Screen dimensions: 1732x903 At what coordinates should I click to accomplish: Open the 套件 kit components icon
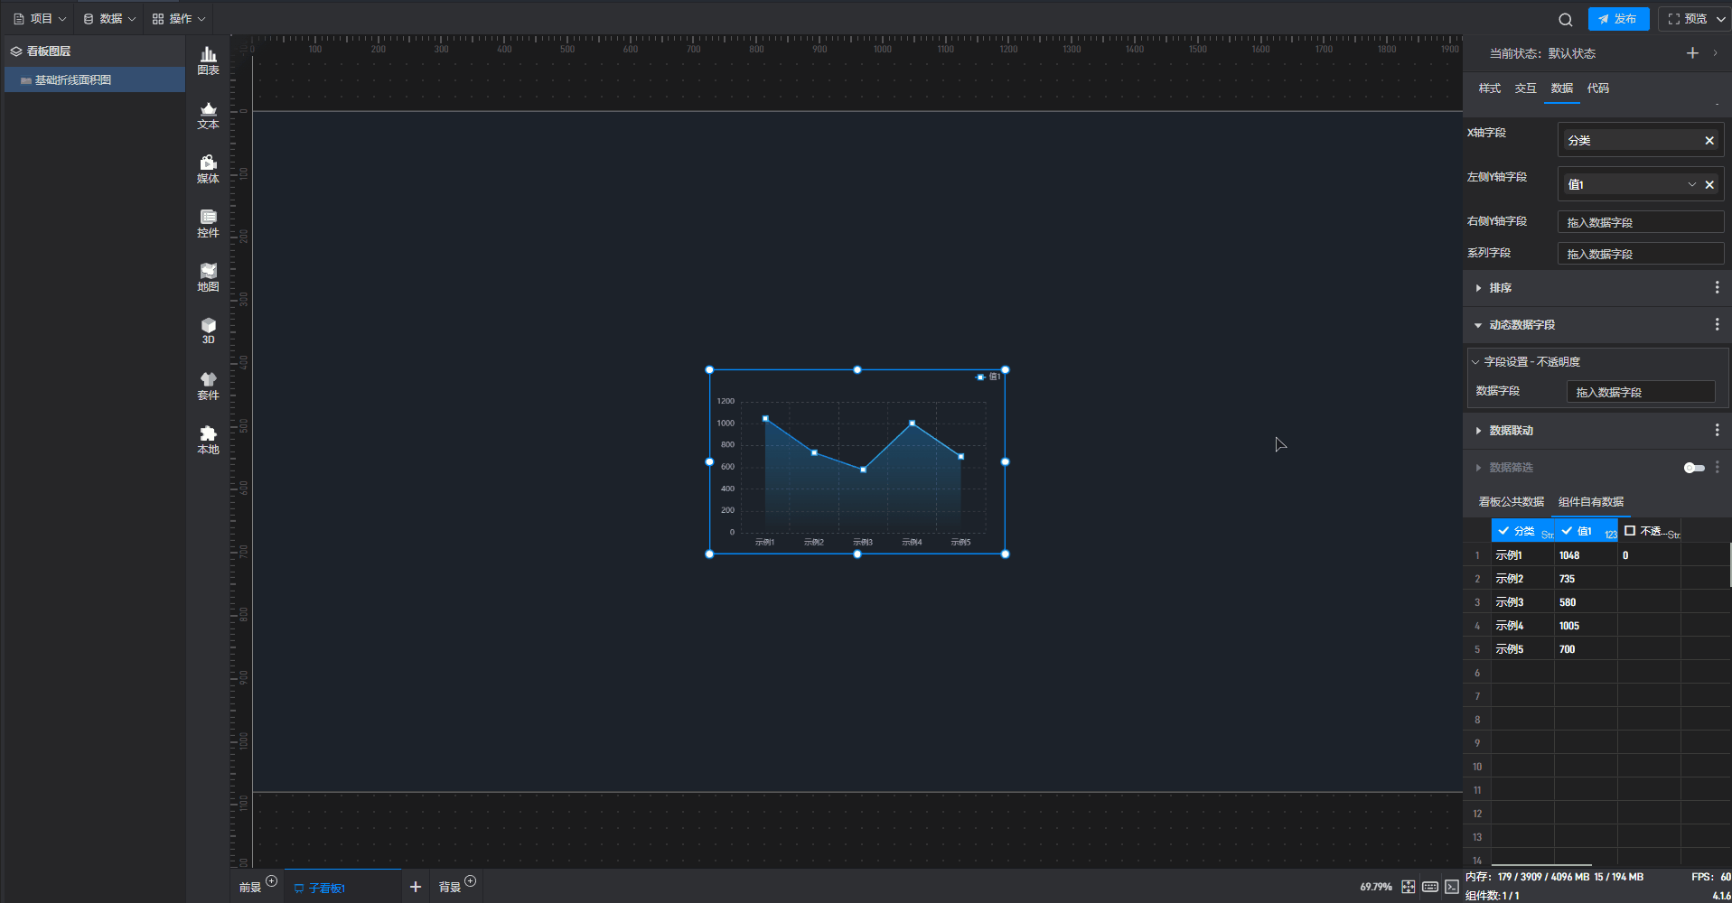(x=208, y=386)
